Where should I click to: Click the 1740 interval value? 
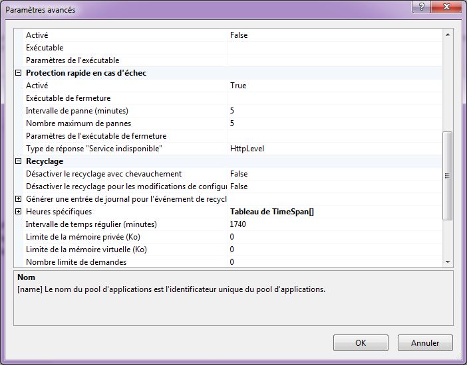click(237, 224)
